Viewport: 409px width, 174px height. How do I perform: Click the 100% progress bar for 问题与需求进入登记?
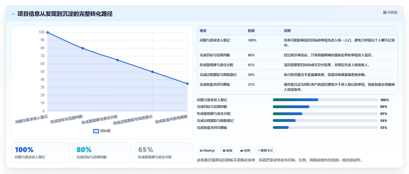pos(325,100)
